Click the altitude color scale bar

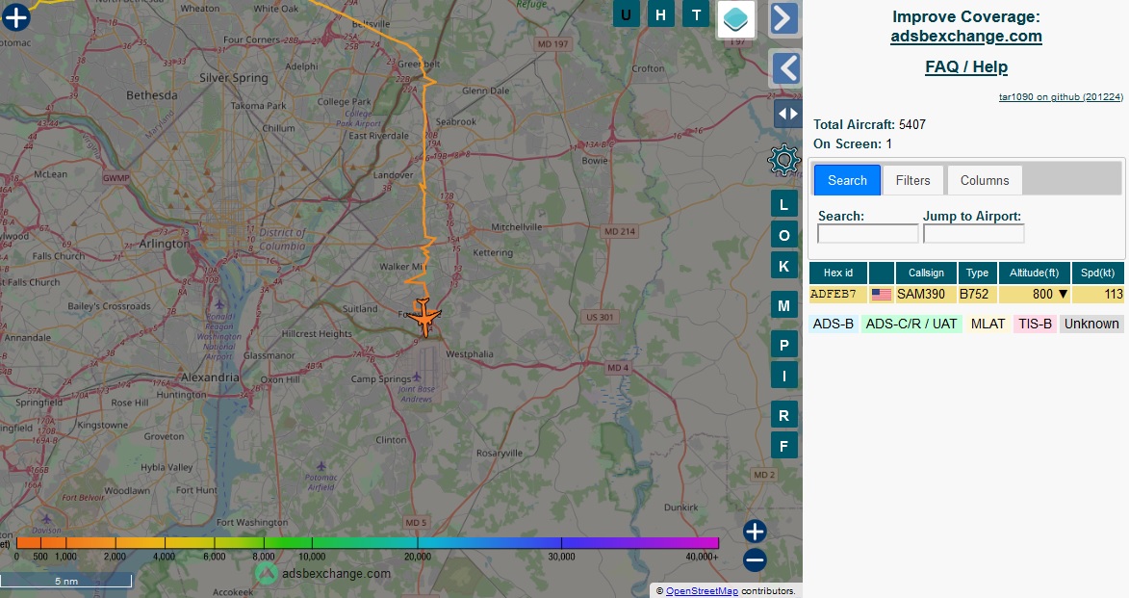(368, 542)
